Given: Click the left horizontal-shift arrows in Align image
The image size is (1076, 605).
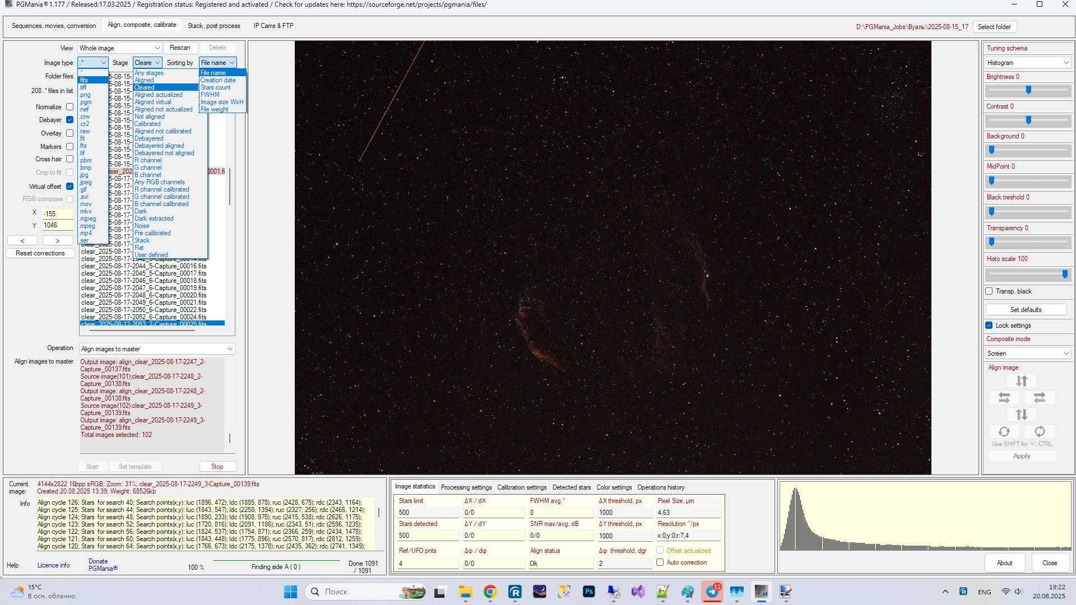Looking at the screenshot, I should tap(1004, 398).
